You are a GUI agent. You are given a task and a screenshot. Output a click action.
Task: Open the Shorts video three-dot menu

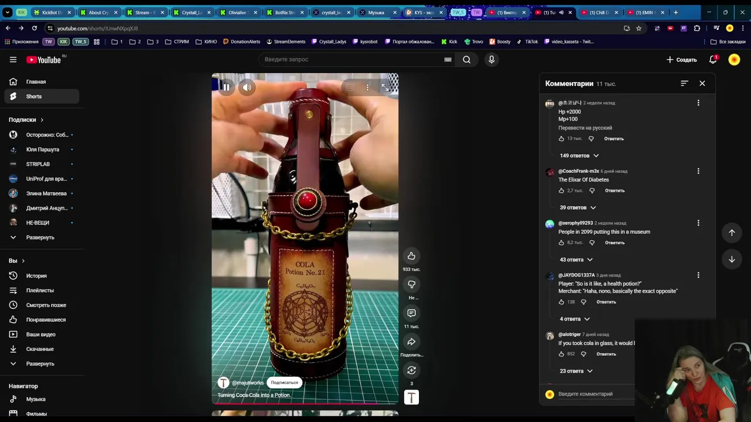coord(367,87)
